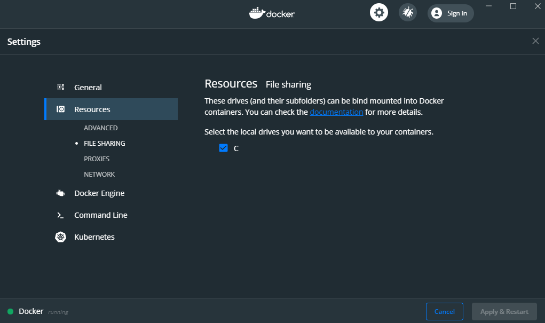Open troubleshoot via the bug icon
This screenshot has width=545, height=323.
[x=408, y=13]
